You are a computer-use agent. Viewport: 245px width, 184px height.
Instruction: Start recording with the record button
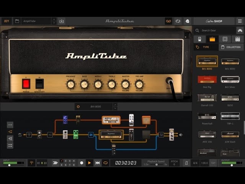(82, 163)
